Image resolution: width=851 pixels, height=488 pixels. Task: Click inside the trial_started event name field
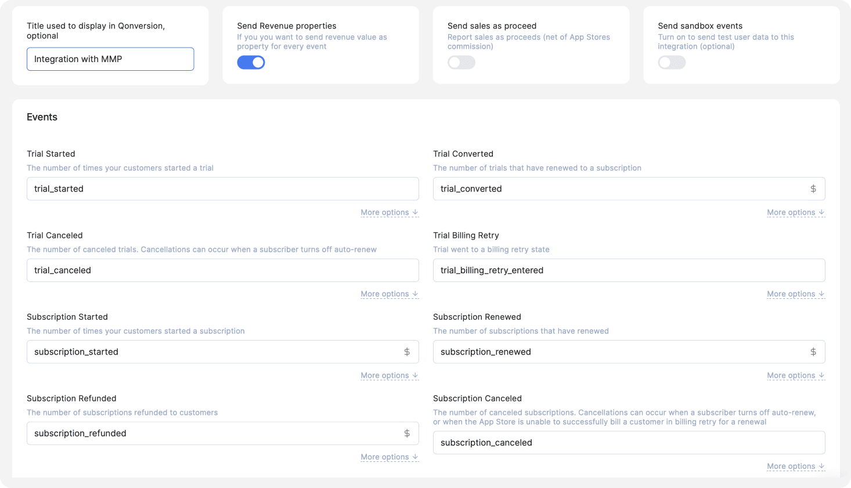pos(222,189)
